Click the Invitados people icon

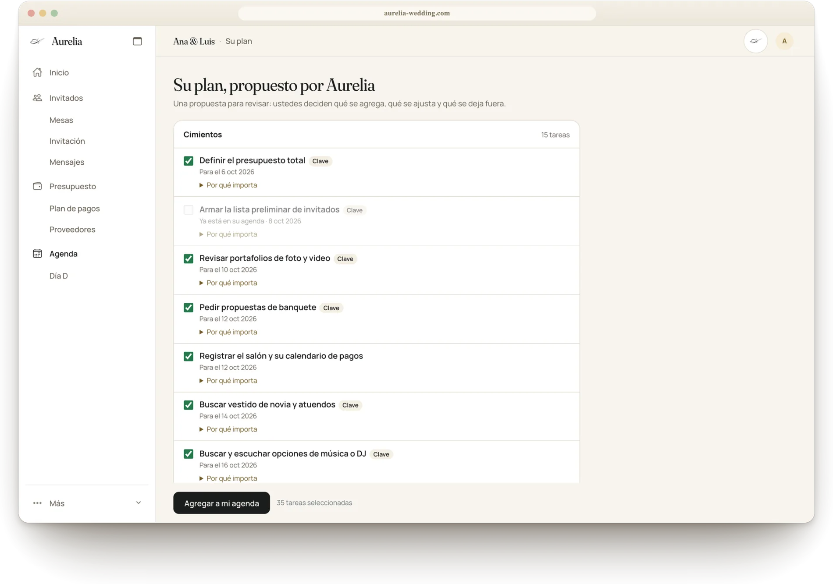click(37, 98)
